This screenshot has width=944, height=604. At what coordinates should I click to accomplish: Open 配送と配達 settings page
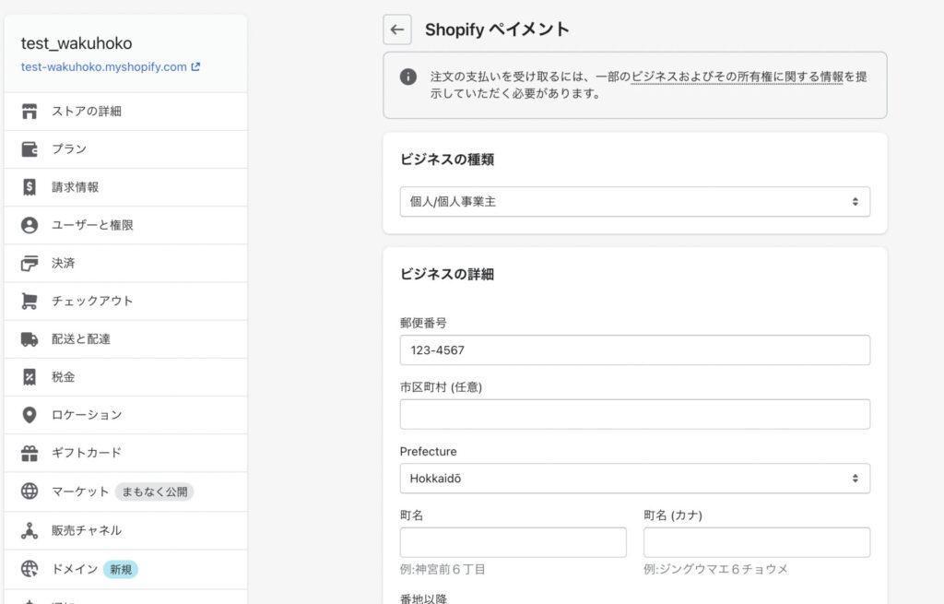point(125,339)
